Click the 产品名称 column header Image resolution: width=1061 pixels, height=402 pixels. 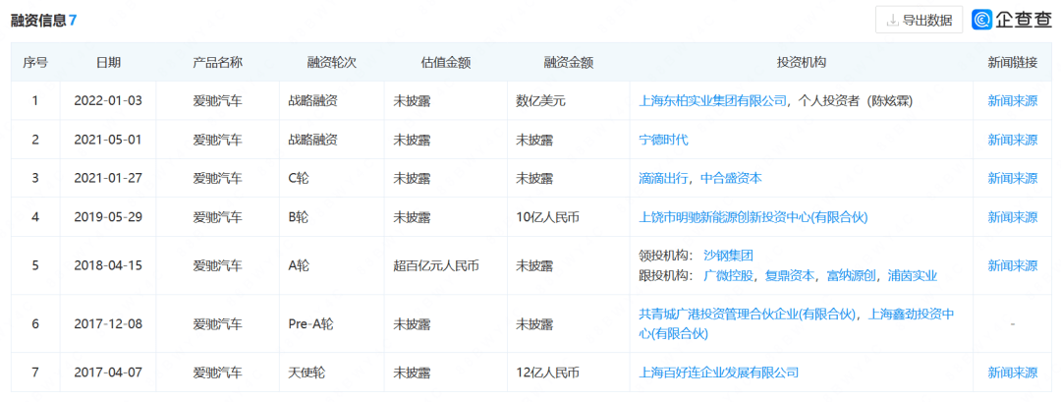(x=217, y=62)
